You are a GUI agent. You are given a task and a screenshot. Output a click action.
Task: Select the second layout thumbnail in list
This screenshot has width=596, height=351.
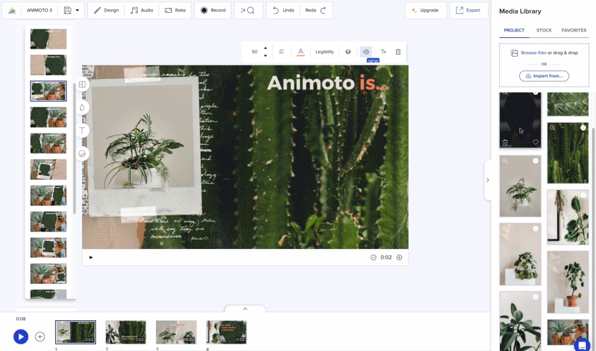(48, 65)
